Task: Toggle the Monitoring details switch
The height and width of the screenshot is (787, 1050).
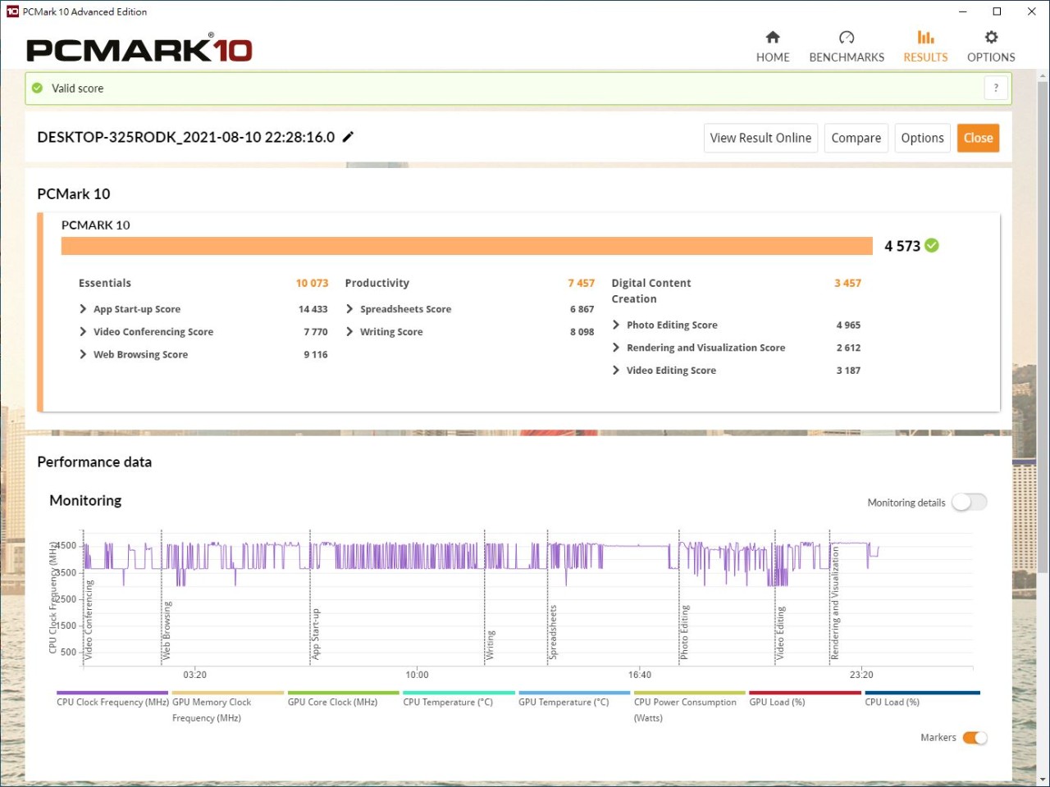Action: click(969, 502)
